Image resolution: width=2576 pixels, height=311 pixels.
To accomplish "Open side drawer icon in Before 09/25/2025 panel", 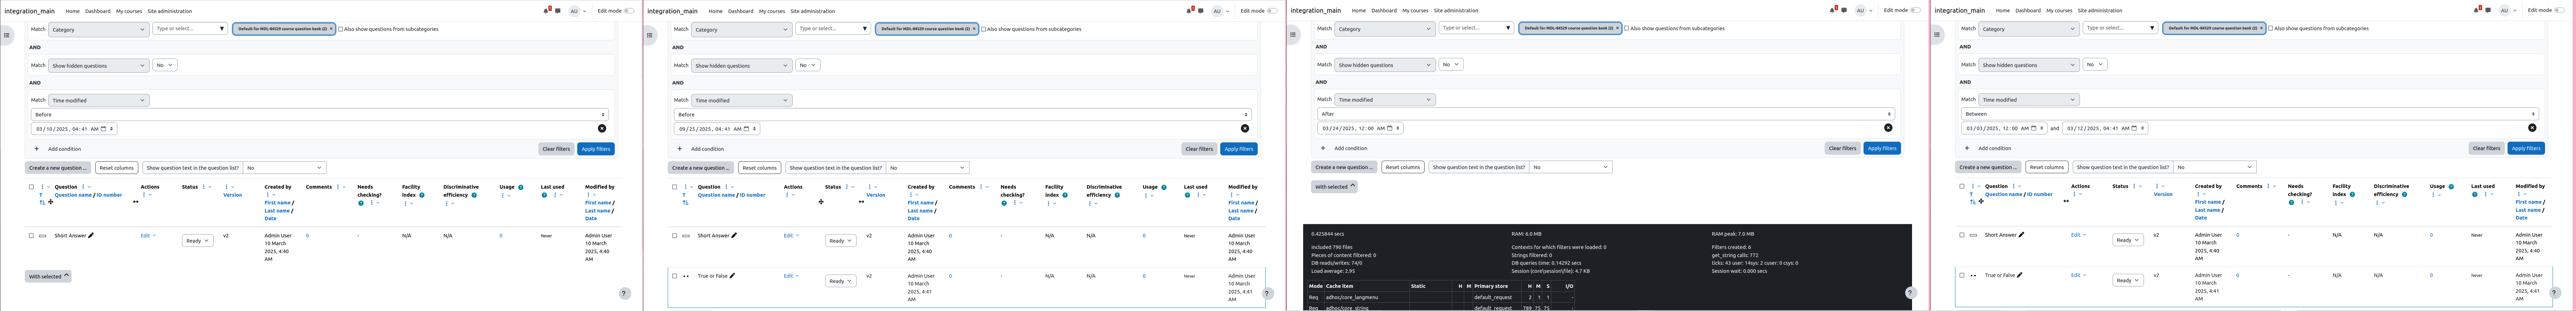I will click(x=650, y=35).
